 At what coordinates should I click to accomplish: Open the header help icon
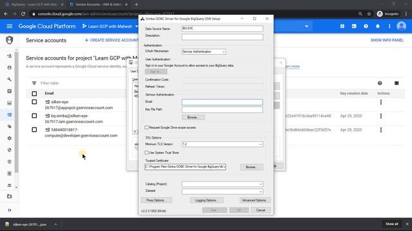coord(366,26)
